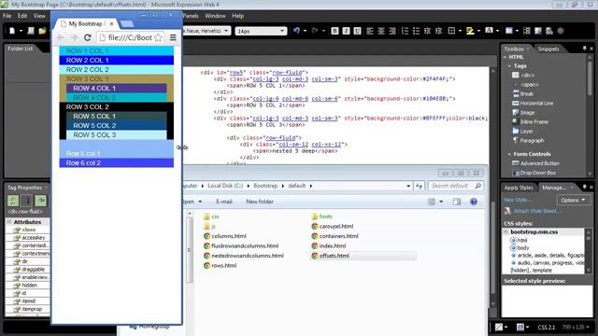Collapse the Attributes tree in Tag Properties
The height and width of the screenshot is (336, 598).
click(x=9, y=222)
